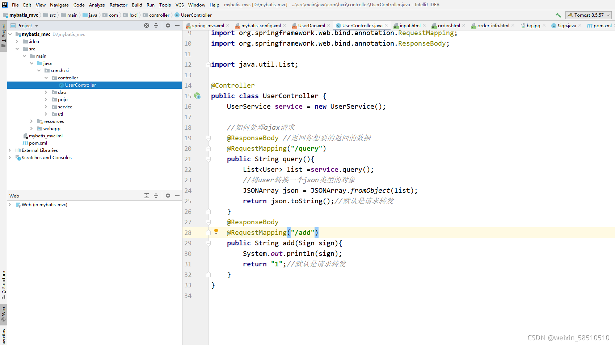The width and height of the screenshot is (615, 345).
Task: Open the Web panel options gear
Action: click(168, 195)
